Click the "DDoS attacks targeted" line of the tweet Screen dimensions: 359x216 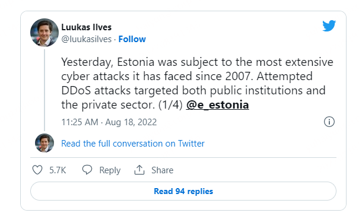click(193, 90)
